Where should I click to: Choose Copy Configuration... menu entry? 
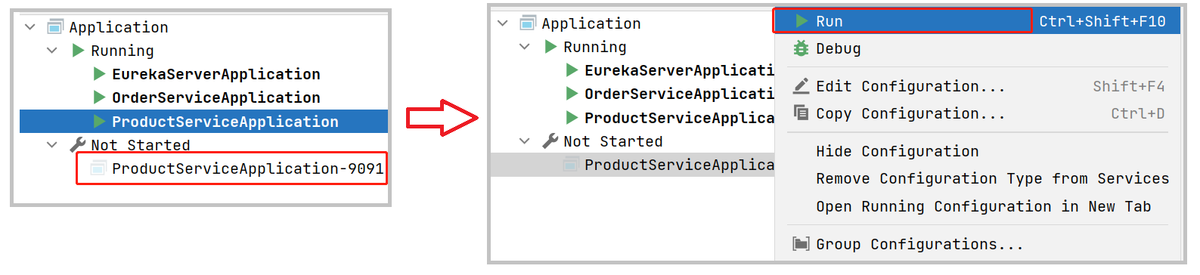977,113
